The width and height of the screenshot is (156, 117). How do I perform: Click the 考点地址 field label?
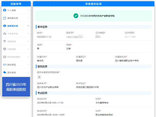(x=81, y=83)
